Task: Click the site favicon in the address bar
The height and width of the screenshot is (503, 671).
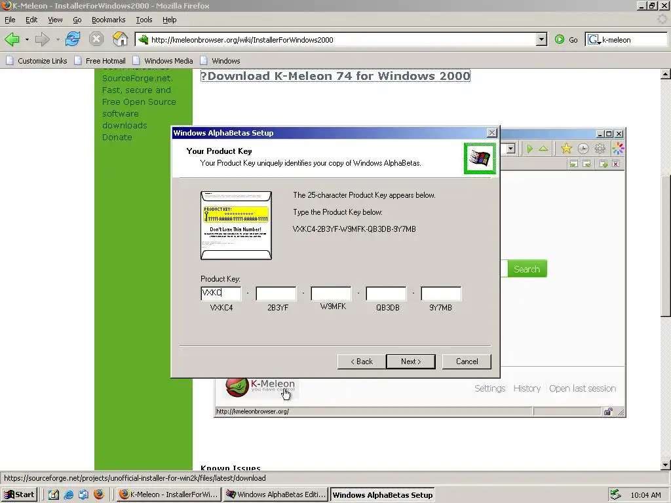Action: (x=144, y=40)
